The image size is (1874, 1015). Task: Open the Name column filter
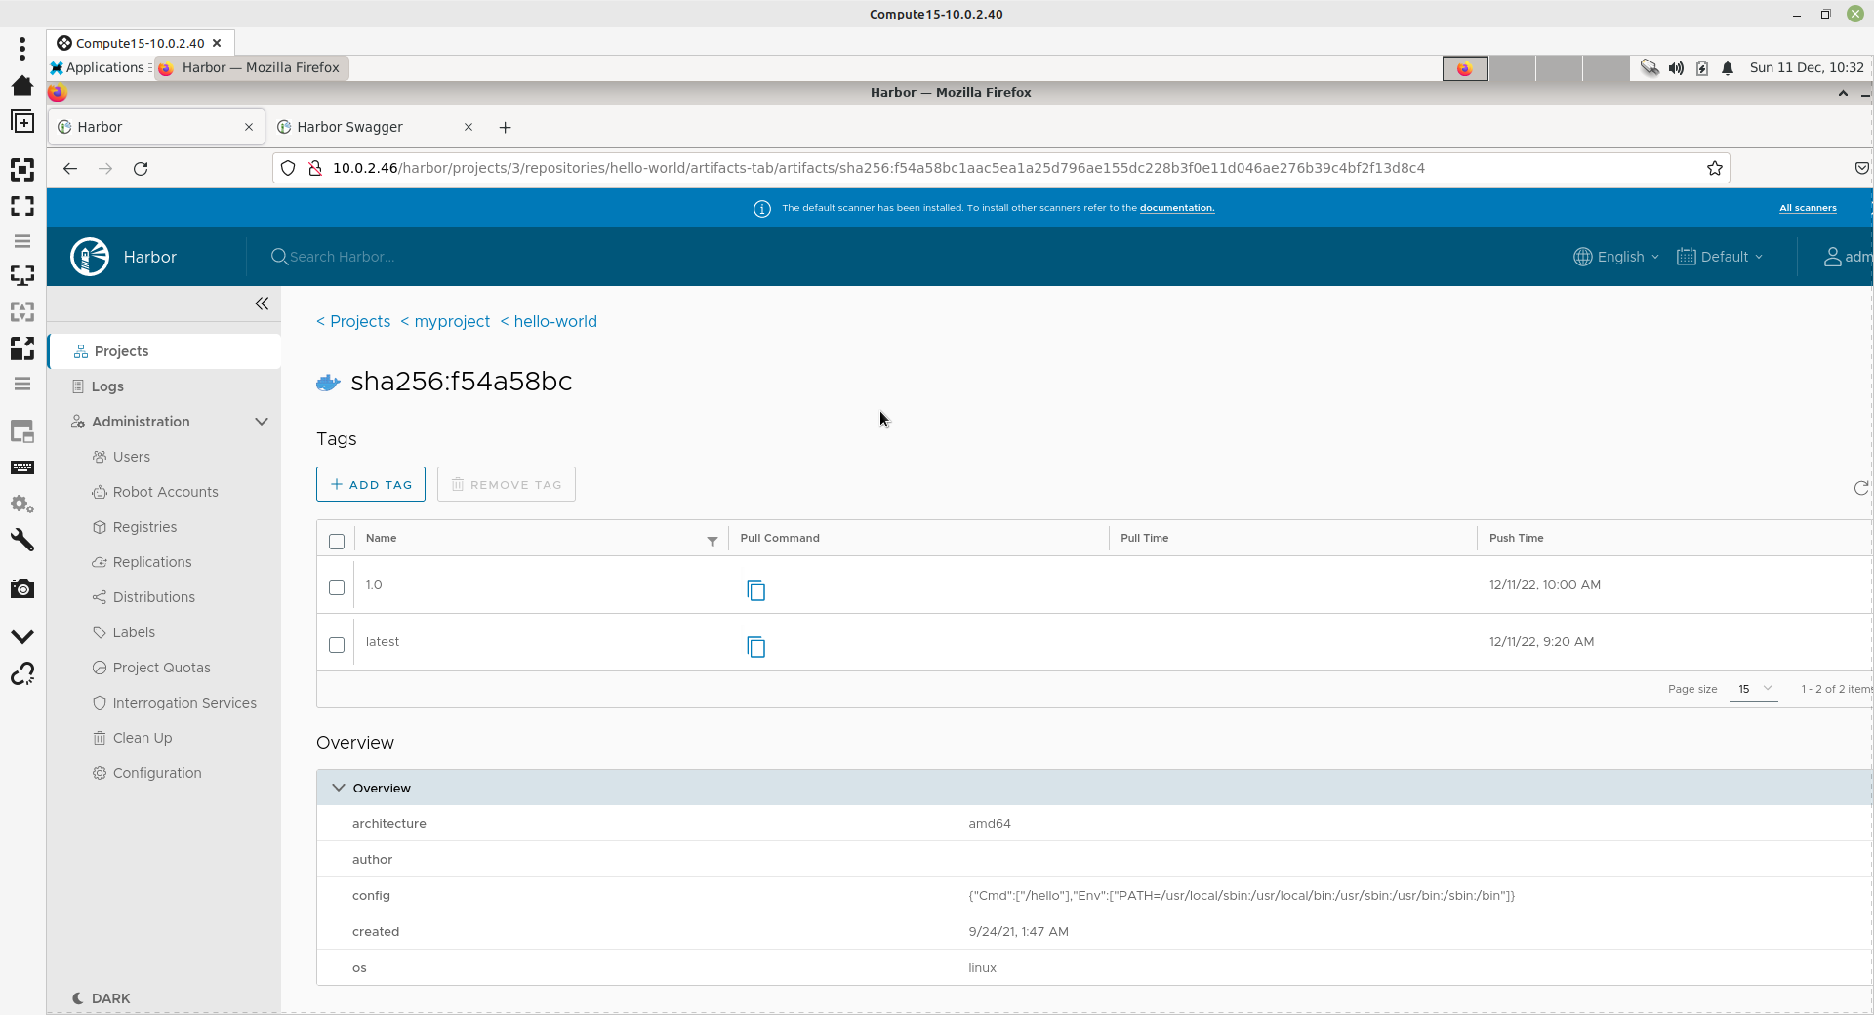[x=712, y=541]
